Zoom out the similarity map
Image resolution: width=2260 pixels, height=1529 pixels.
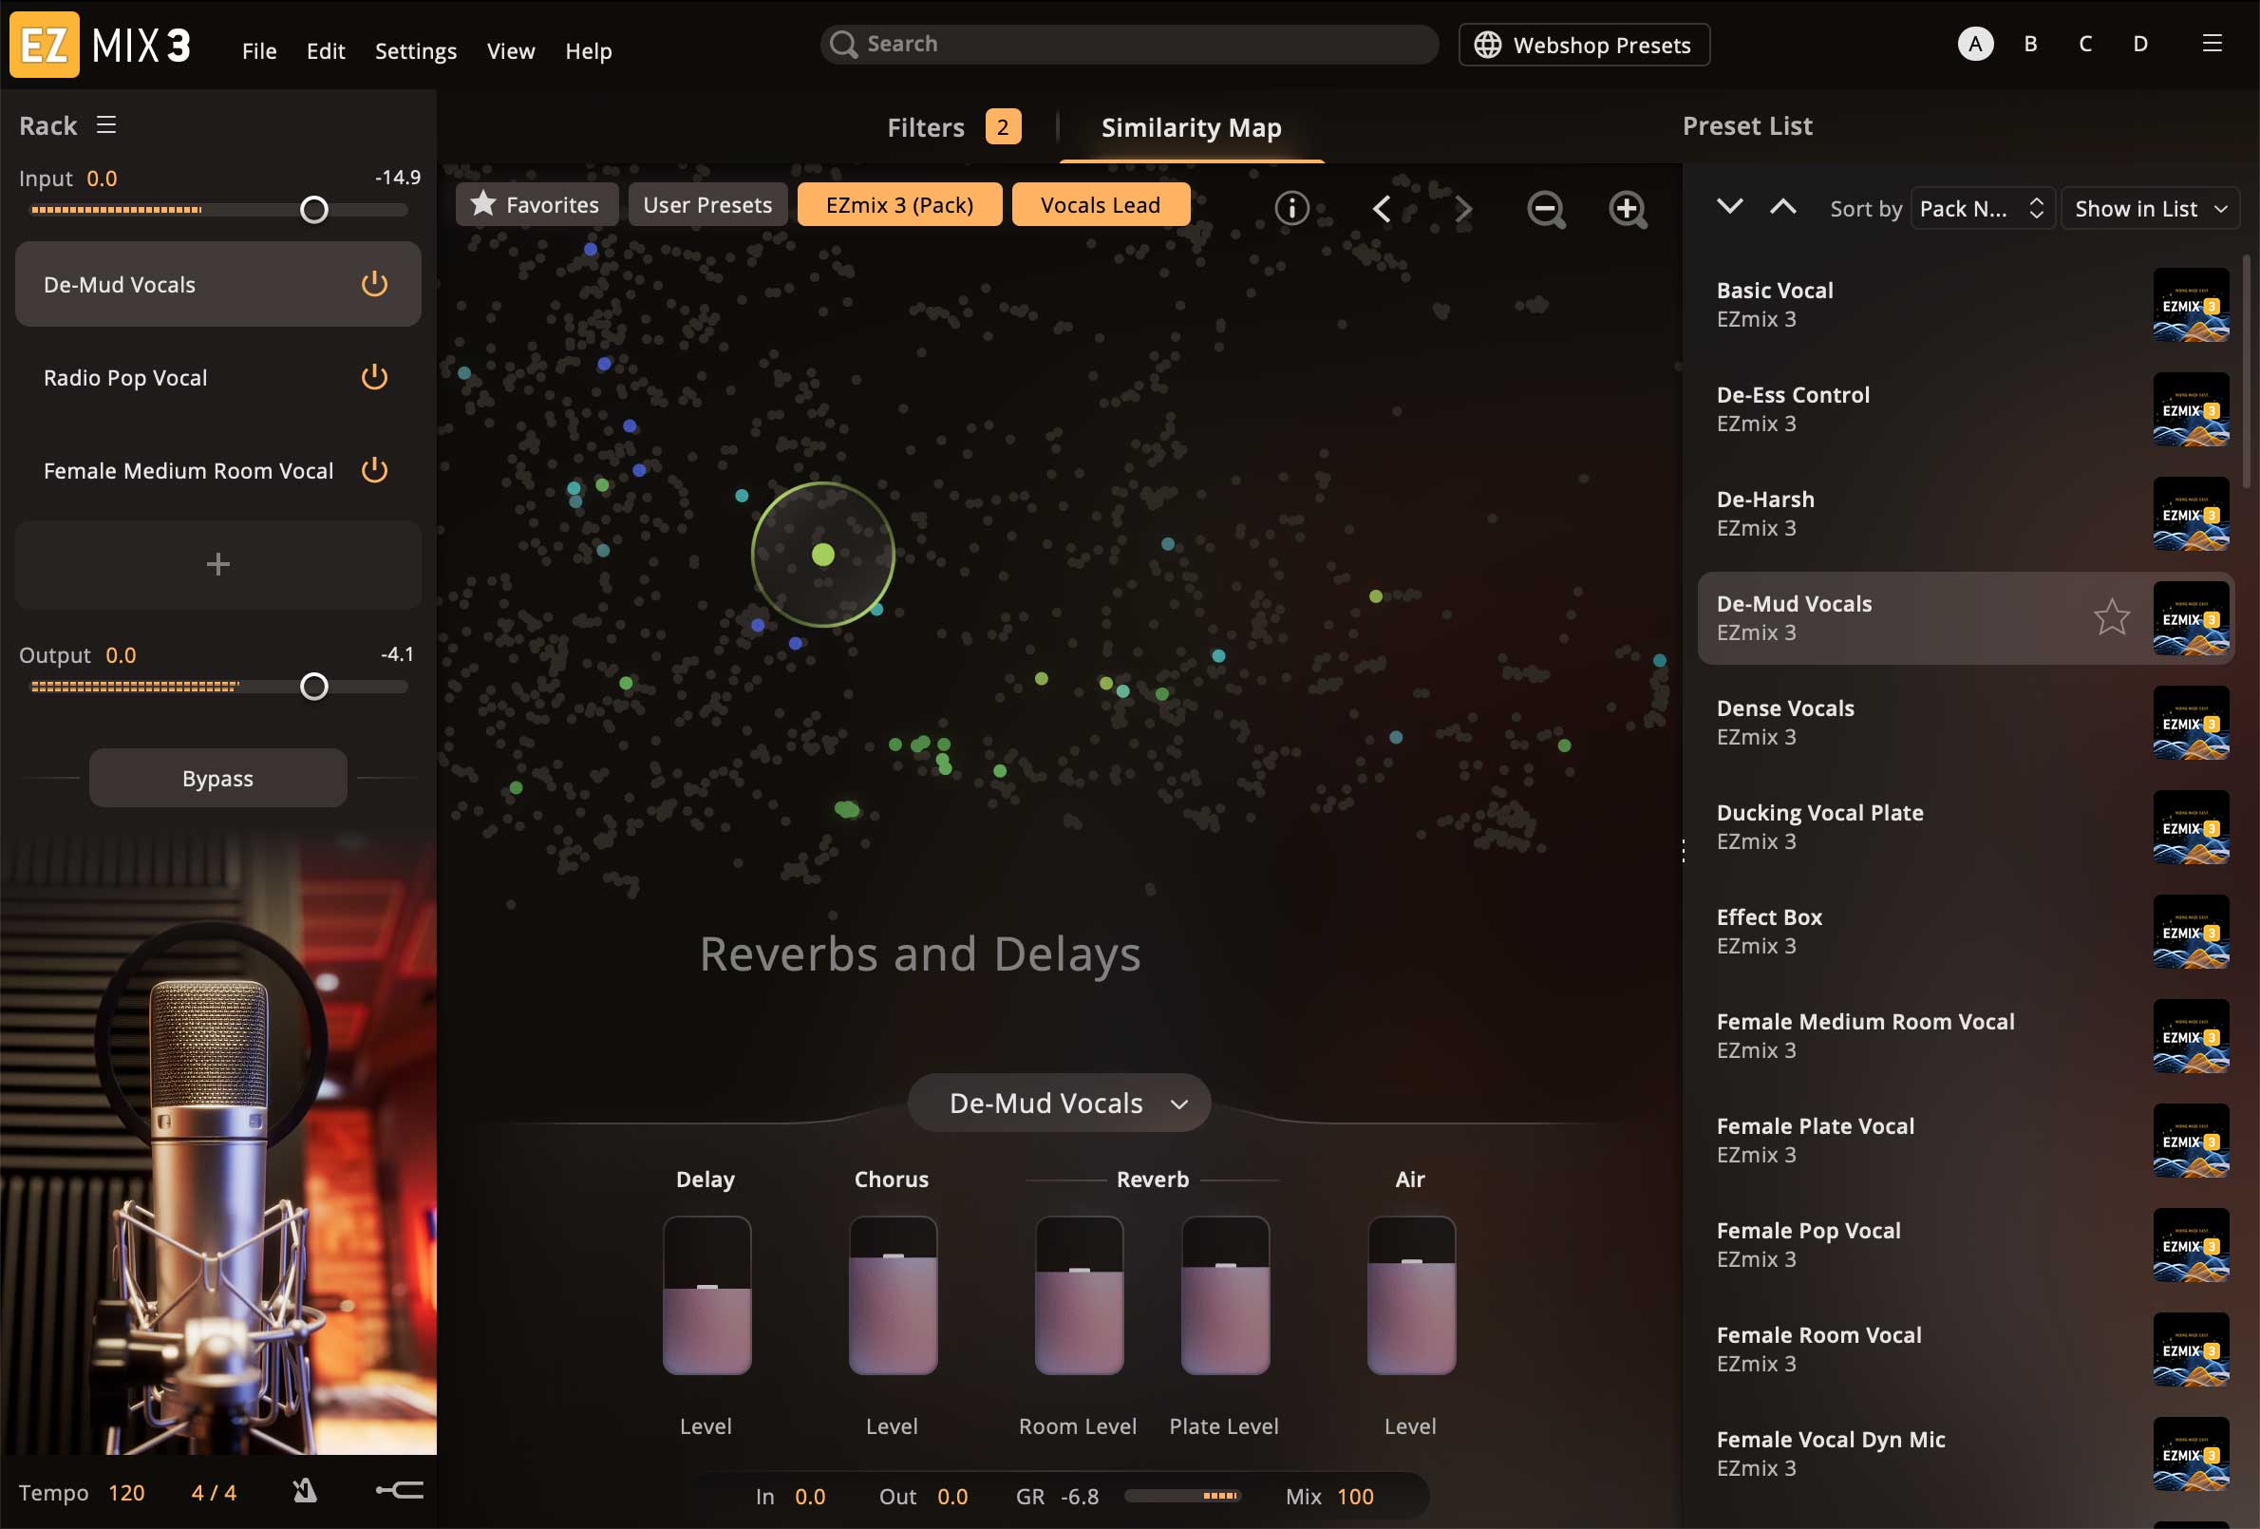(1545, 208)
